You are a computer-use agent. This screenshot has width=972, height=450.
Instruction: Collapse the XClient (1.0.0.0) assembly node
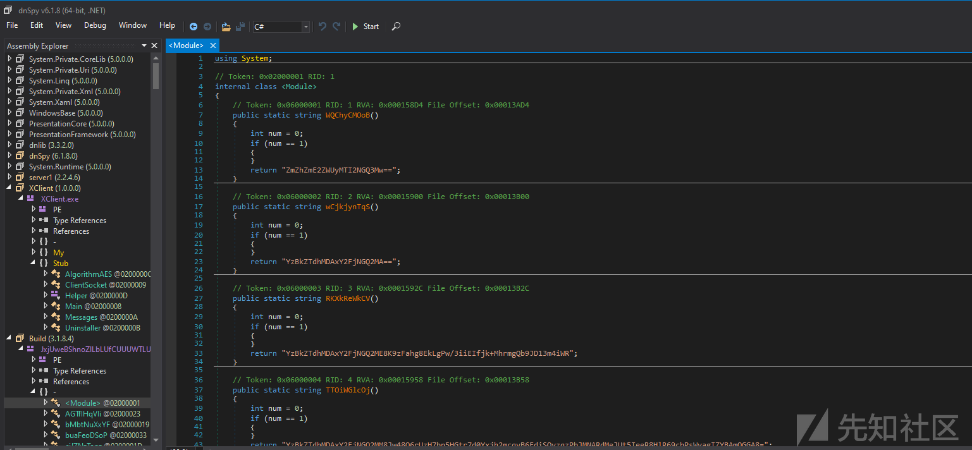point(9,188)
